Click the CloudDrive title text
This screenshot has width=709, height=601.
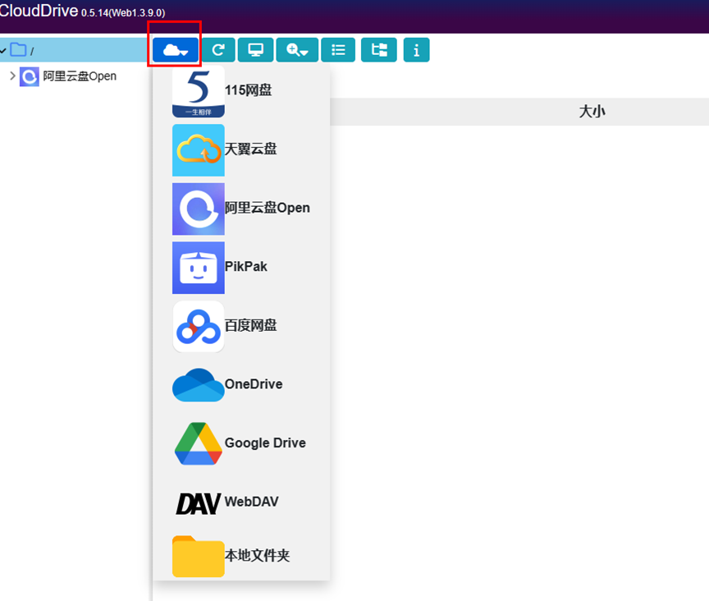pos(39,11)
